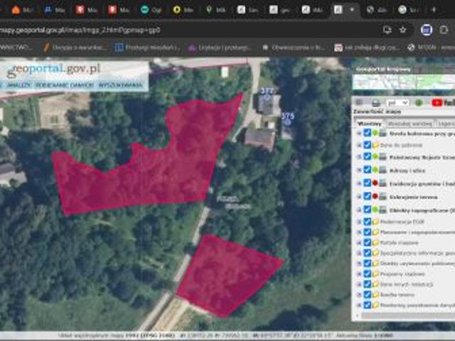This screenshot has width=455, height=341.
Task: Click building marker 375 on the map
Action: coord(287,116)
